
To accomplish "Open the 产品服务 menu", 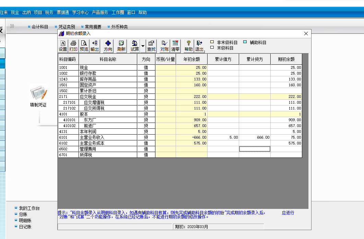I will pos(100,13).
